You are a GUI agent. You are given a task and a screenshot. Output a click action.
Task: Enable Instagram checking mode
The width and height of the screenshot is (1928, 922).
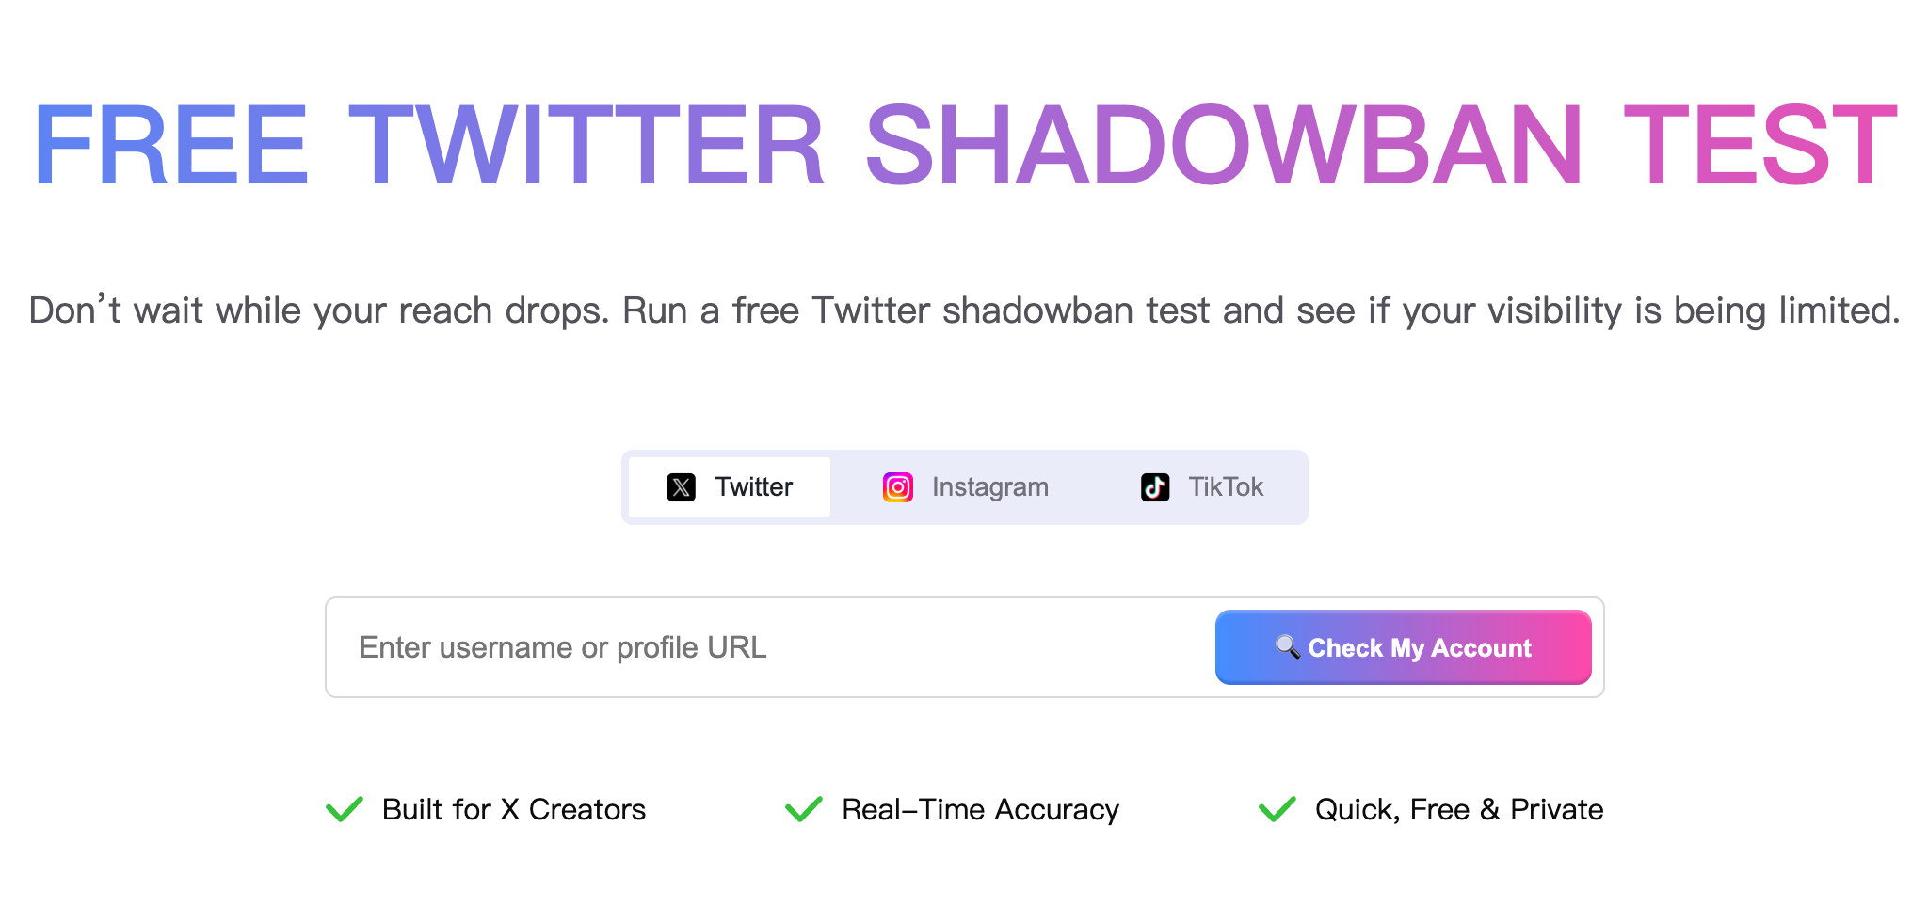point(964,486)
